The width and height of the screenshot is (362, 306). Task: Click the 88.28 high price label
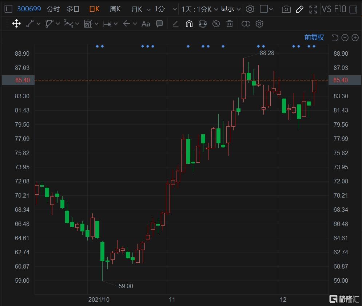267,53
